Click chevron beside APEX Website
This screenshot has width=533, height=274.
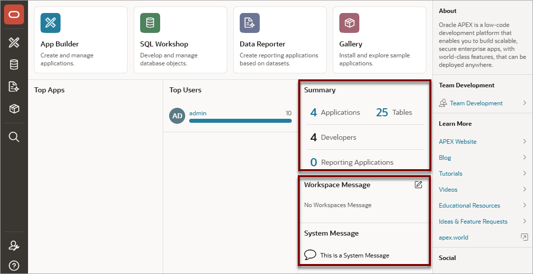(525, 141)
